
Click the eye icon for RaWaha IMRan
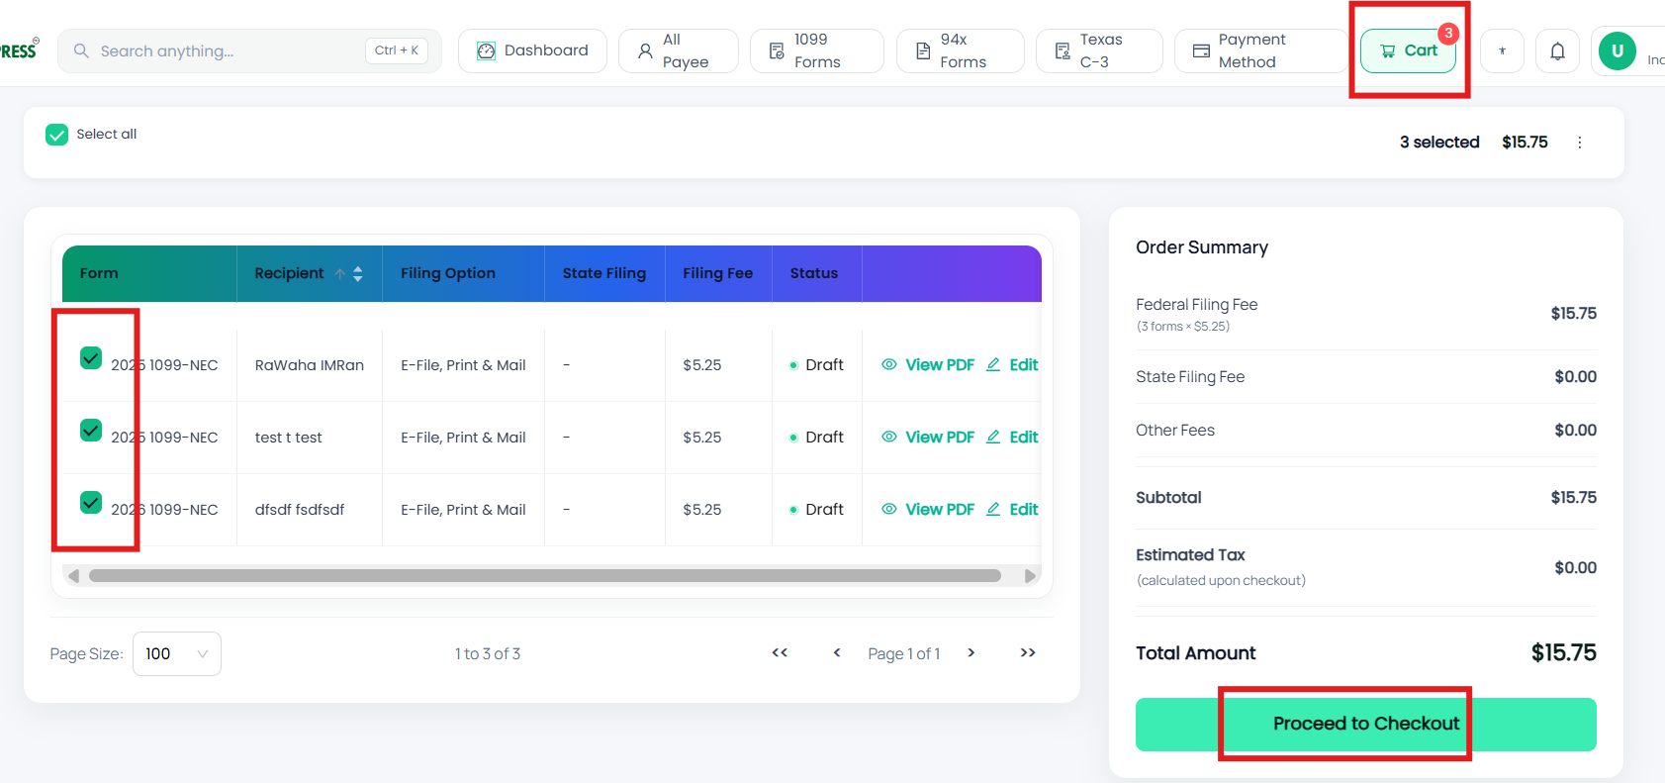coord(889,364)
